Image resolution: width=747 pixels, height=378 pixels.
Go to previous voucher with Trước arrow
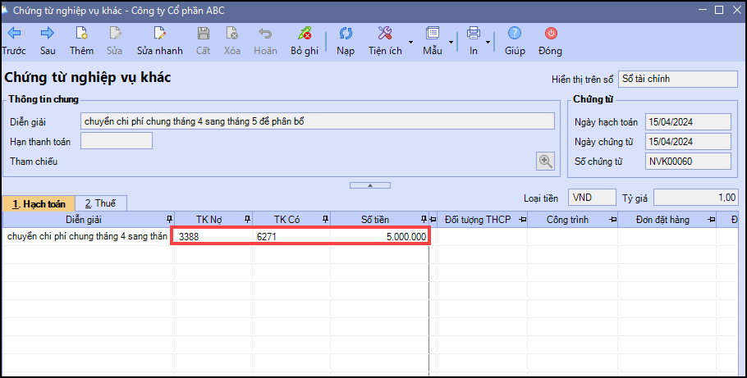click(x=14, y=34)
